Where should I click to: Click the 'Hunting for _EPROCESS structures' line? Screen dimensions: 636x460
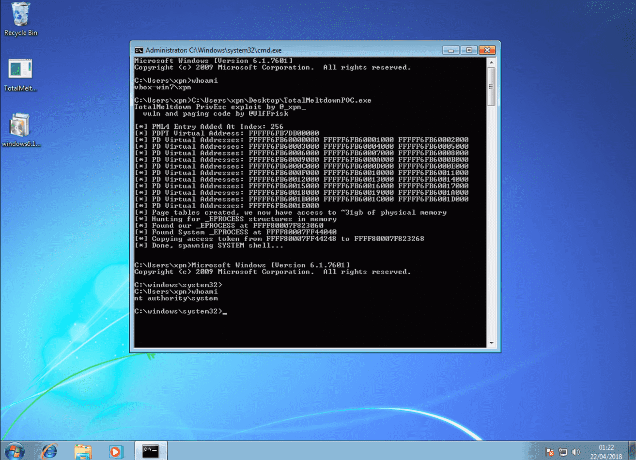click(x=235, y=219)
